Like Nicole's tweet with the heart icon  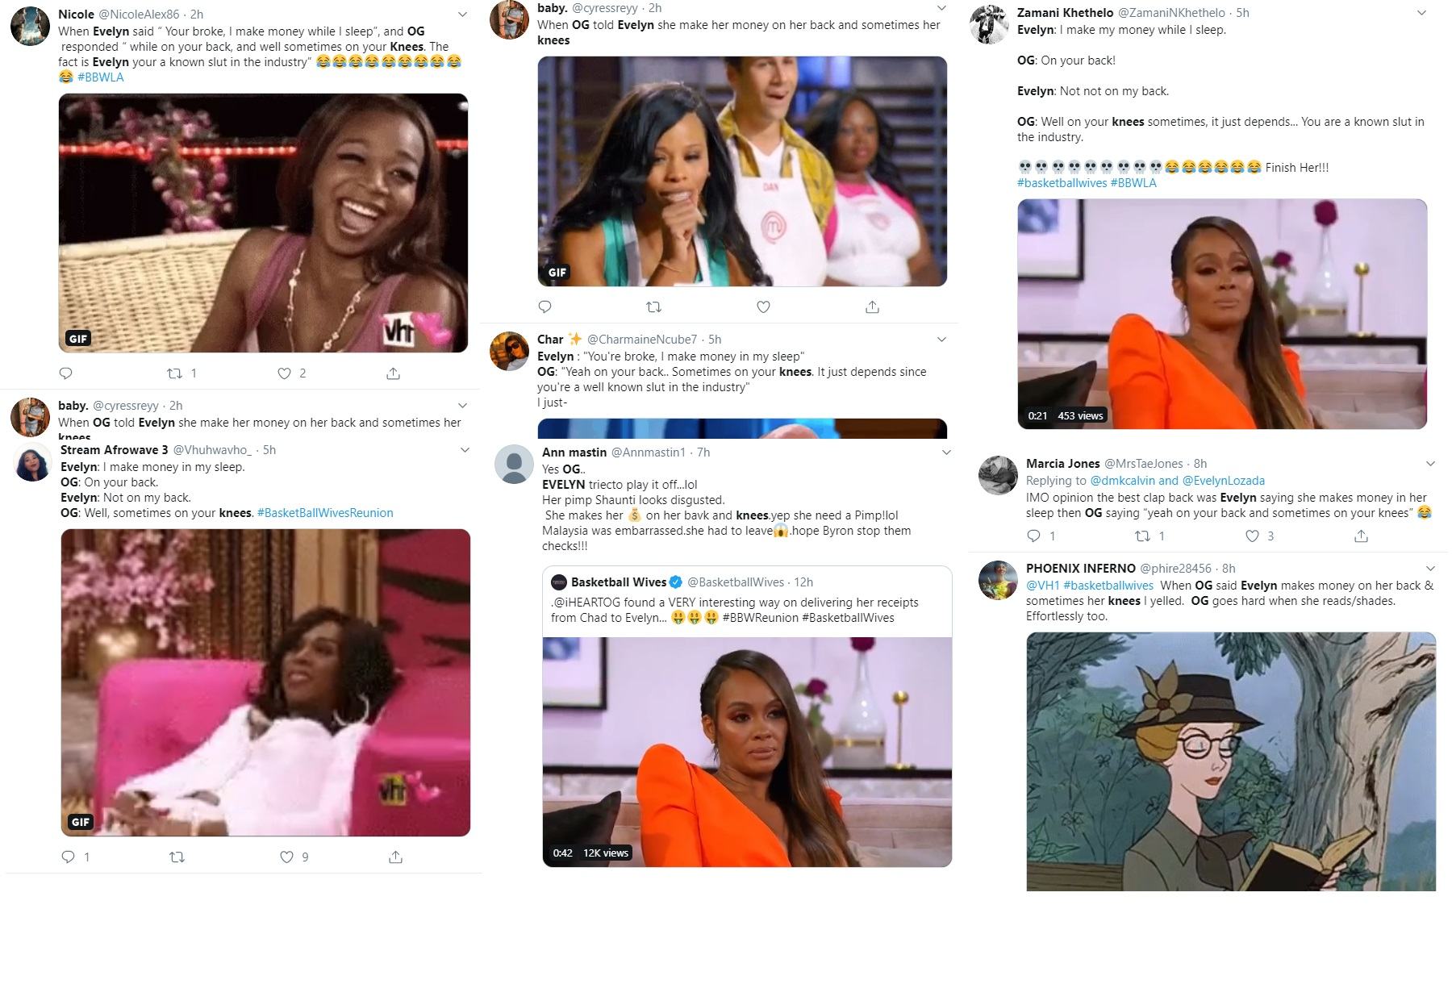point(284,373)
